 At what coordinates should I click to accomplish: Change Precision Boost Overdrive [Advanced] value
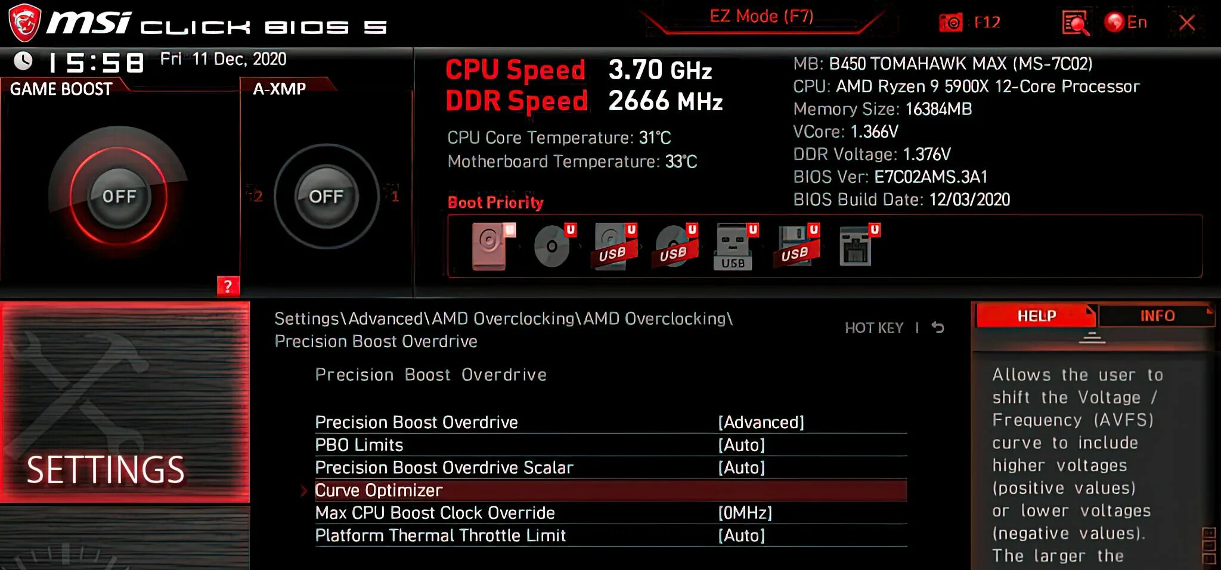tap(761, 422)
